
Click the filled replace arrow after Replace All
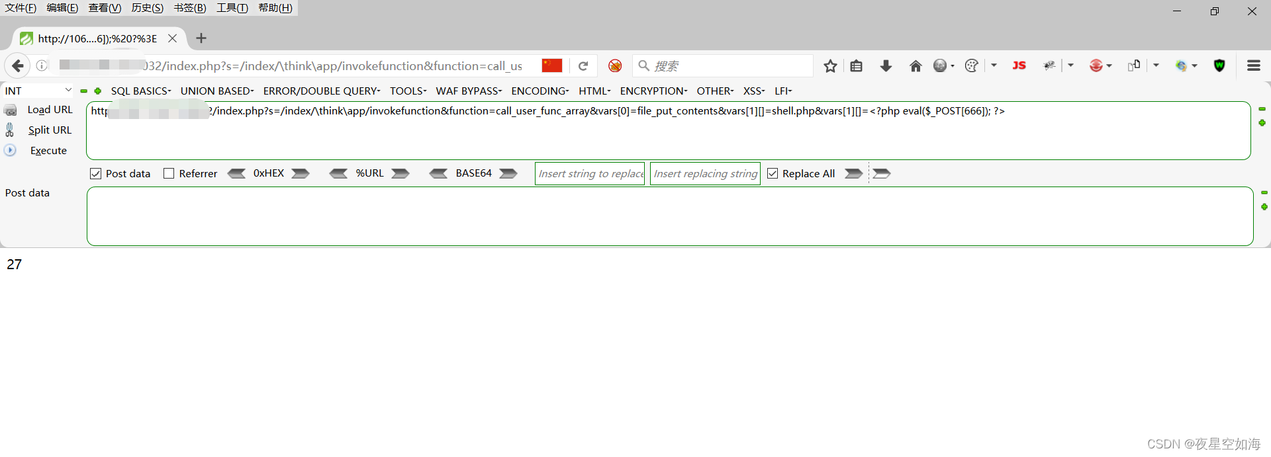click(x=854, y=173)
